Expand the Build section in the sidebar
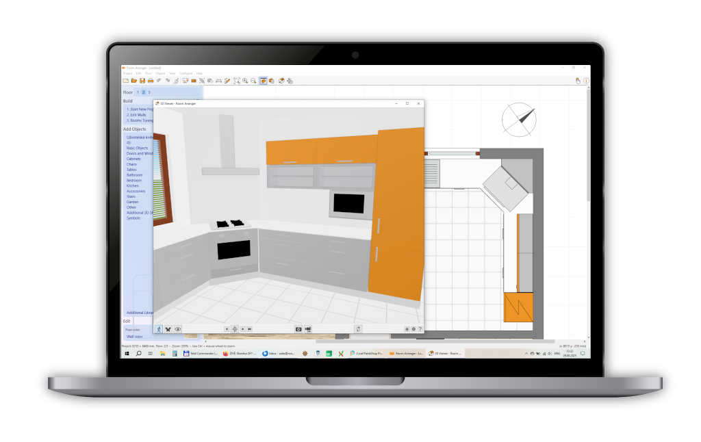The image size is (701, 442). pos(127,101)
